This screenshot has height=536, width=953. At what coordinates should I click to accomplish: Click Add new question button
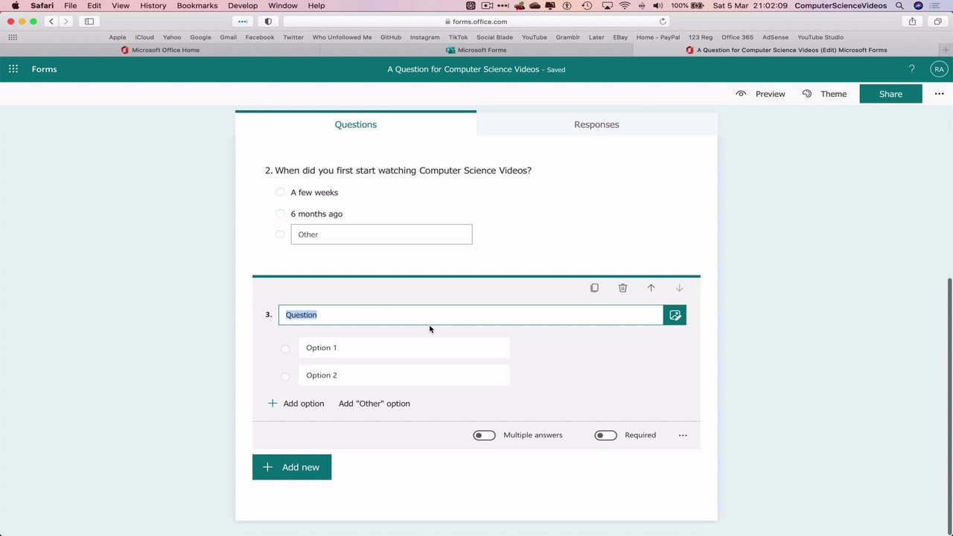point(292,468)
